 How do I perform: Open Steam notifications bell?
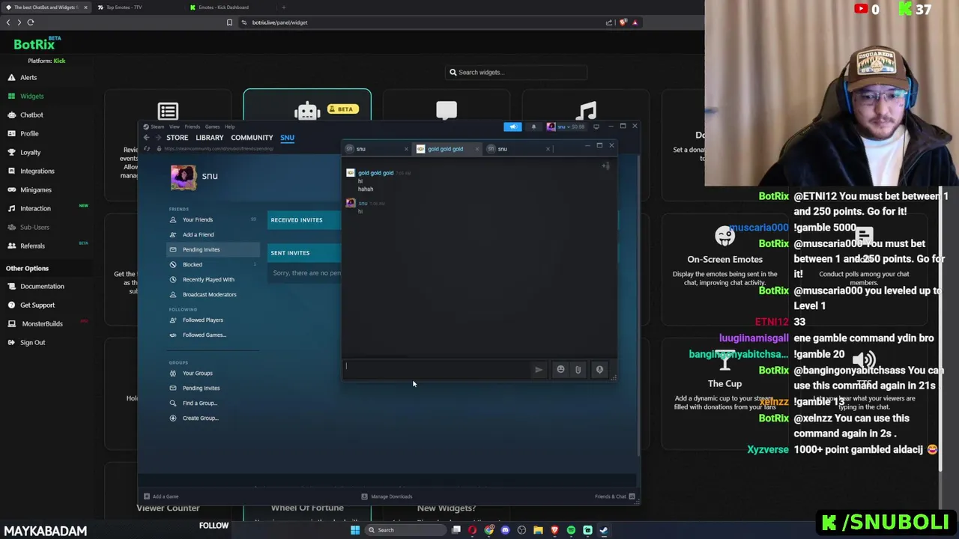pos(533,127)
